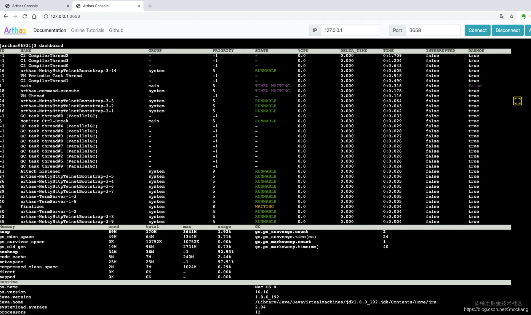Screen dimensions: 531x315
Task: Bookmark this page with the star icon
Action: [512, 16]
